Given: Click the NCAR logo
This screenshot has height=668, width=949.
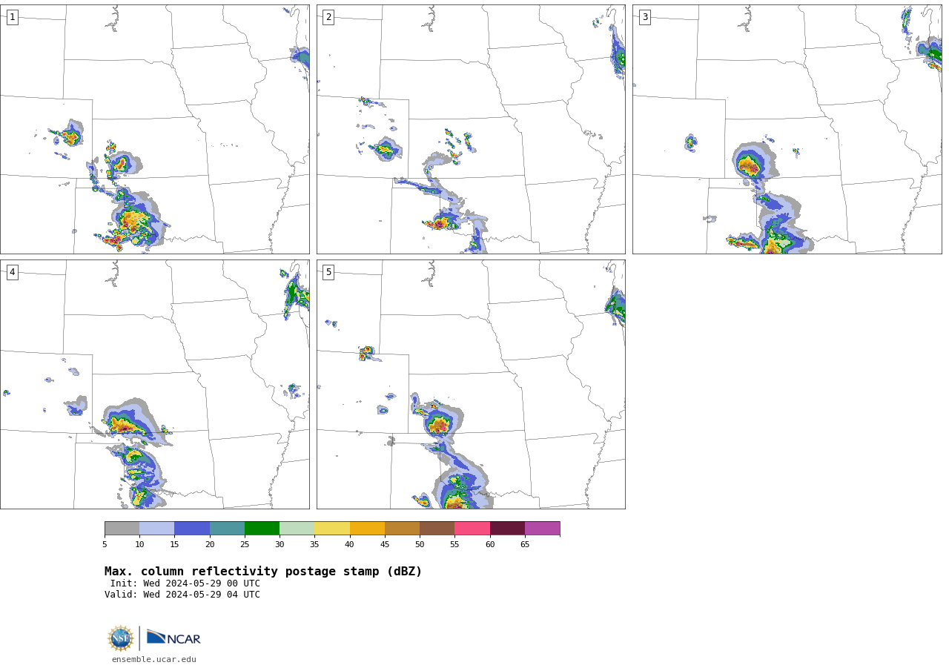Looking at the screenshot, I should click(173, 638).
